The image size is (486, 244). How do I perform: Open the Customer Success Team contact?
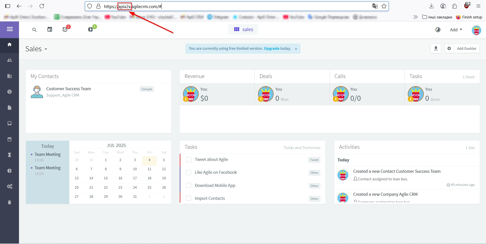[69, 89]
